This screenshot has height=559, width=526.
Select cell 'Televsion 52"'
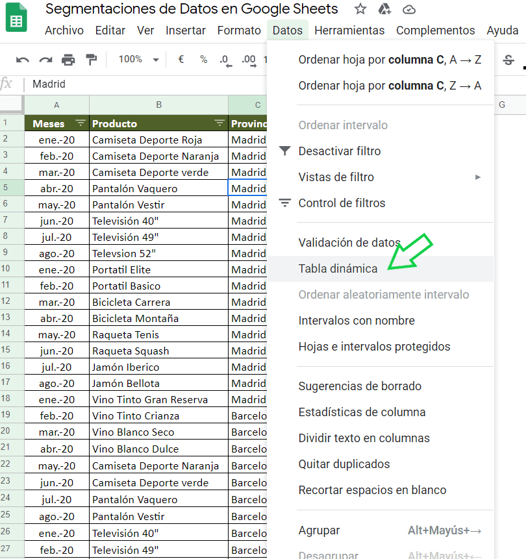tap(158, 253)
